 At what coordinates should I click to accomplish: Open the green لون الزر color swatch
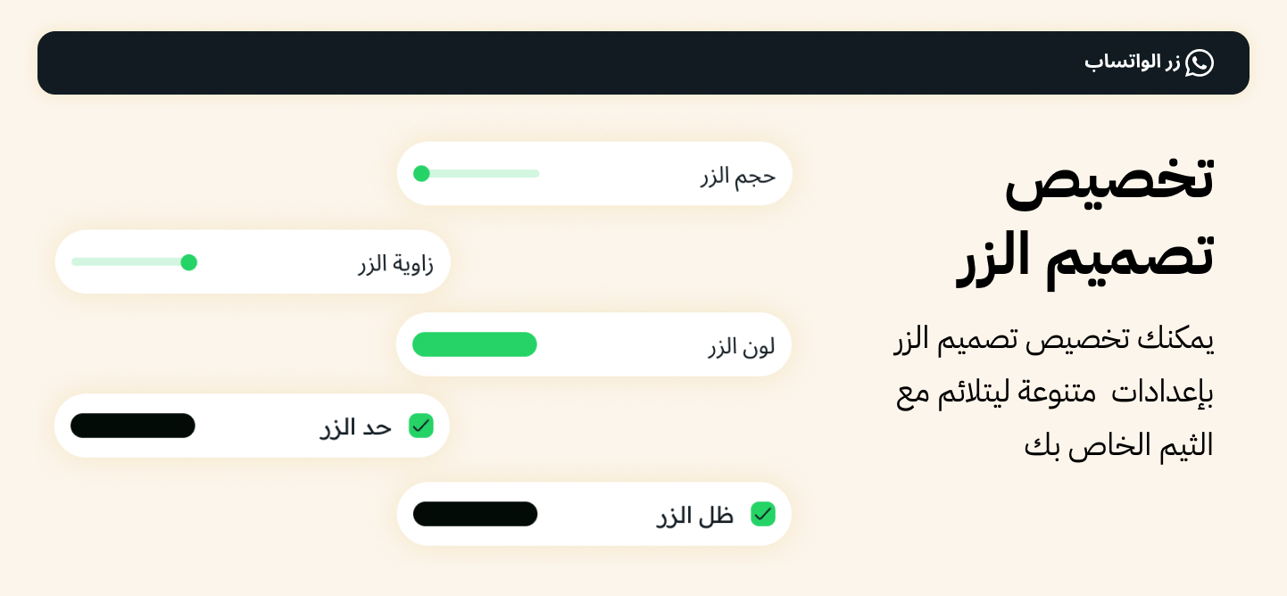click(x=474, y=344)
